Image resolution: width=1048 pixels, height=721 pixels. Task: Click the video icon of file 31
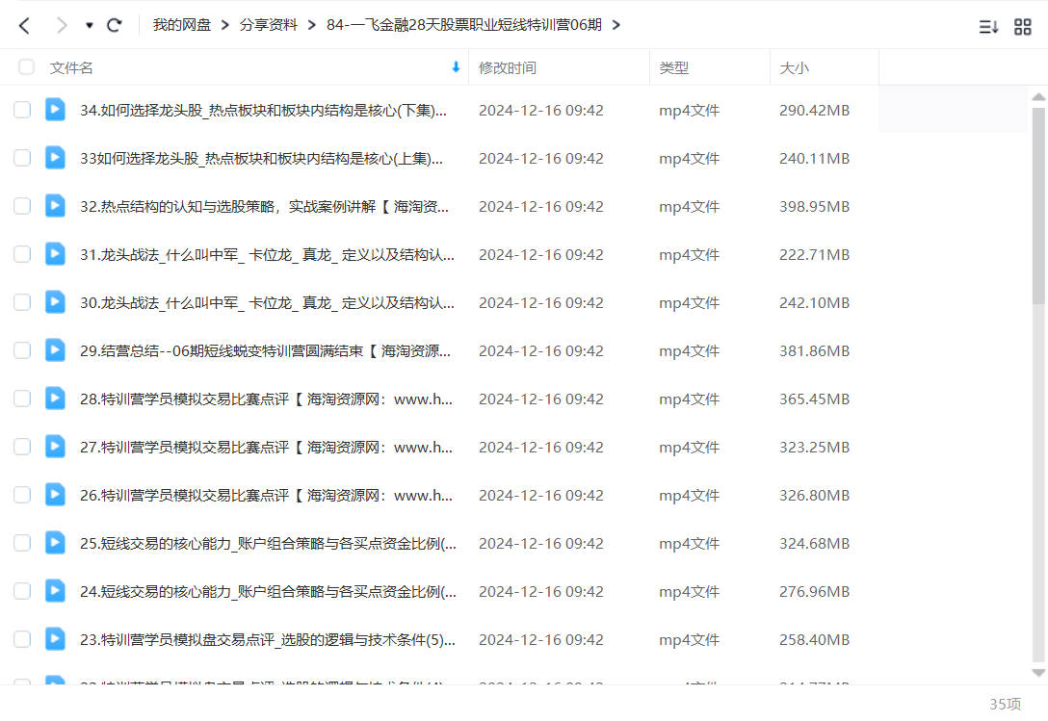tap(55, 253)
